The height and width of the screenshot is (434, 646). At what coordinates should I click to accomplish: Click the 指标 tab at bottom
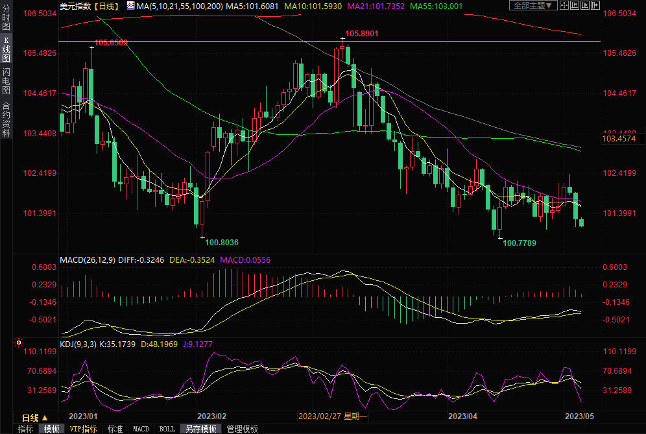26,429
